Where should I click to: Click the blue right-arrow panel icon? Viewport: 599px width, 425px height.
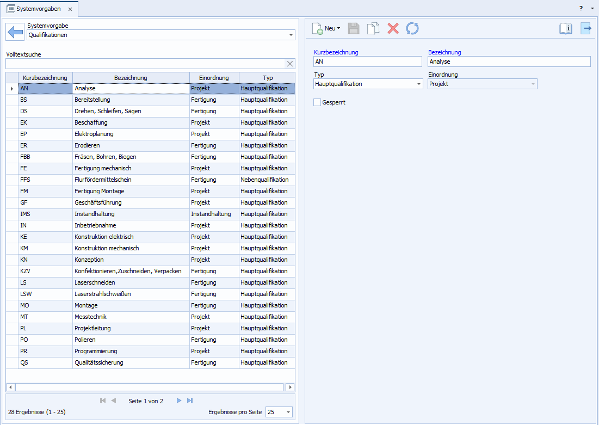click(x=586, y=29)
